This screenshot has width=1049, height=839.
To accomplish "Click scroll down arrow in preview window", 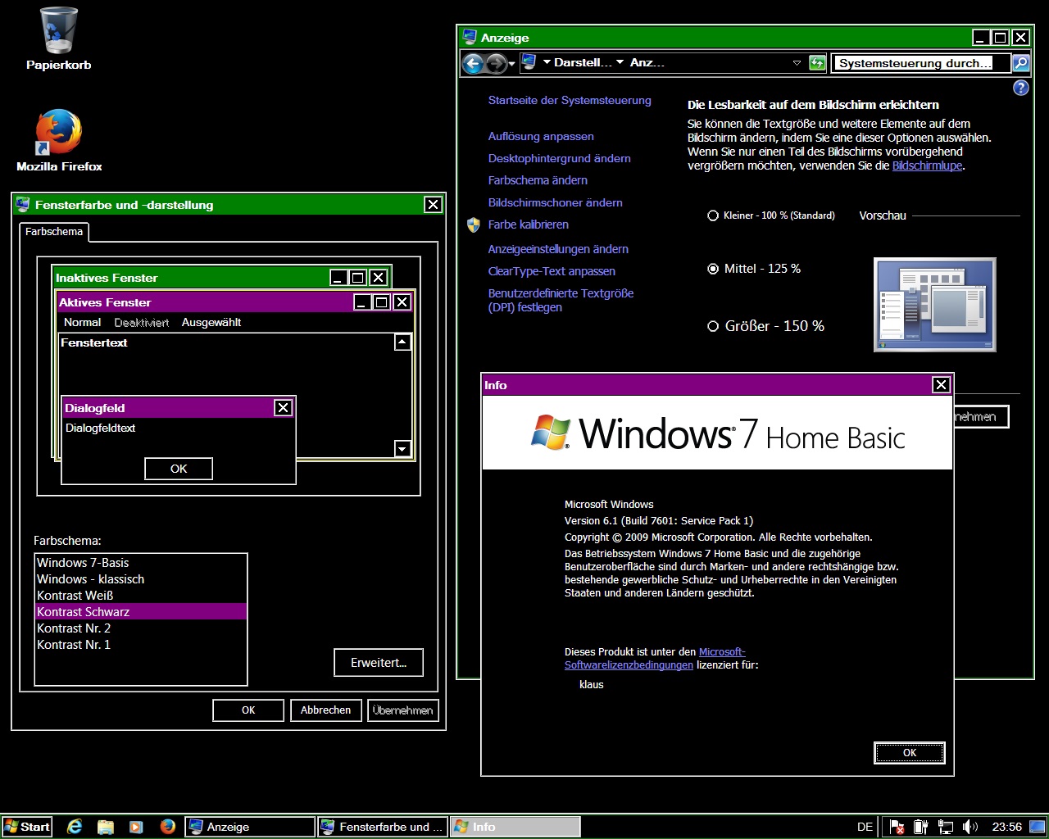I will 402,448.
